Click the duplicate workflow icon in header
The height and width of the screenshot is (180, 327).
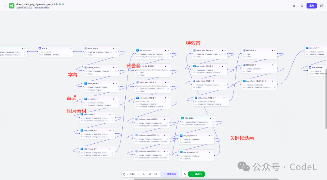(294, 6)
